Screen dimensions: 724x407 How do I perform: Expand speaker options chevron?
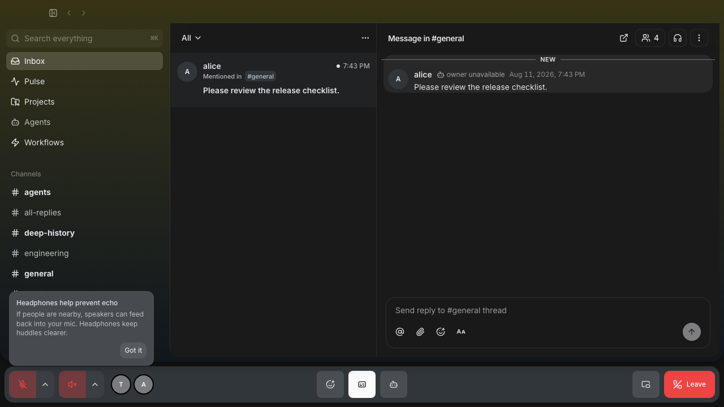95,384
